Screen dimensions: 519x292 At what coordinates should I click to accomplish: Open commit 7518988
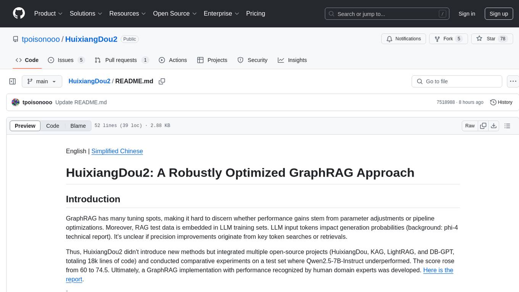click(x=446, y=102)
